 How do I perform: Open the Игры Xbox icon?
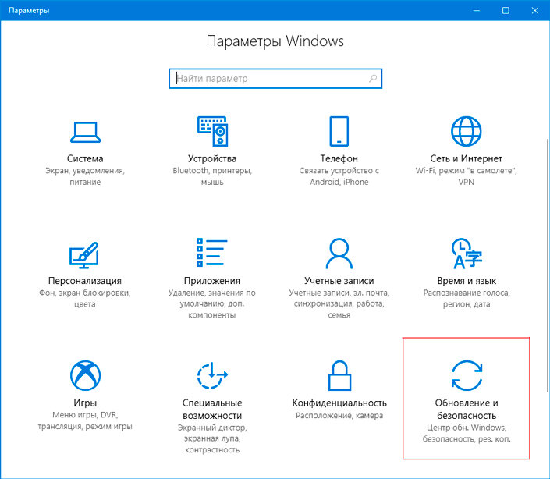(85, 375)
